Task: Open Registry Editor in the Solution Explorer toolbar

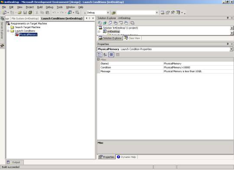Action: tap(105, 23)
